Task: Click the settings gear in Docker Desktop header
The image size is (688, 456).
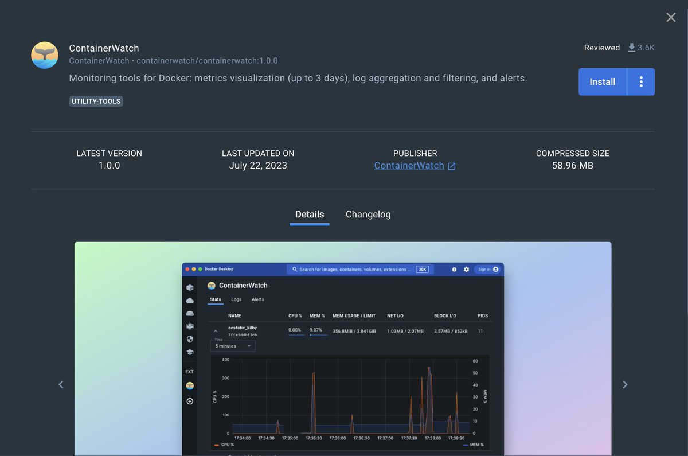Action: (466, 269)
